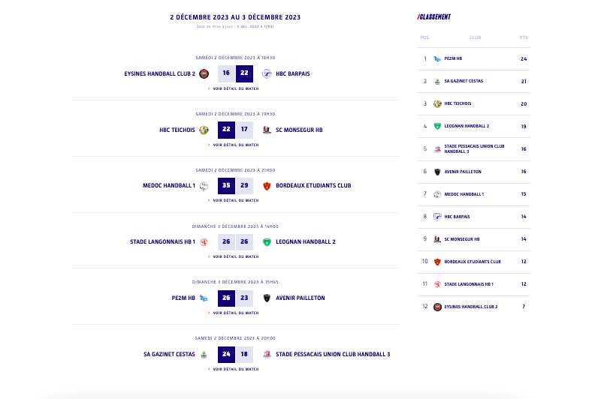
Task: Click the Eysines Handball Club 2 match logo
Action: (204, 73)
